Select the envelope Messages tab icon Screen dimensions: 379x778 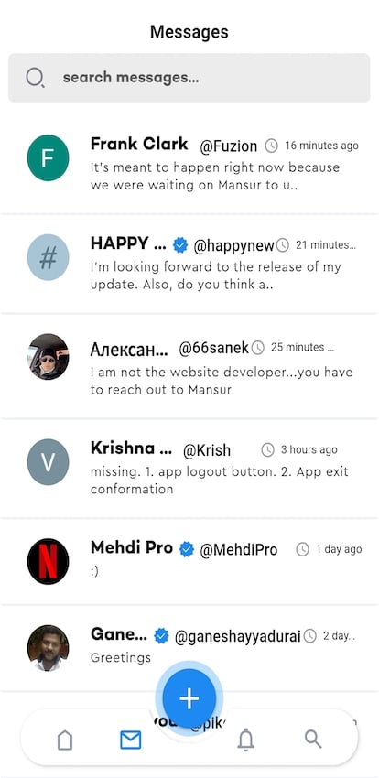pyautogui.click(x=131, y=740)
